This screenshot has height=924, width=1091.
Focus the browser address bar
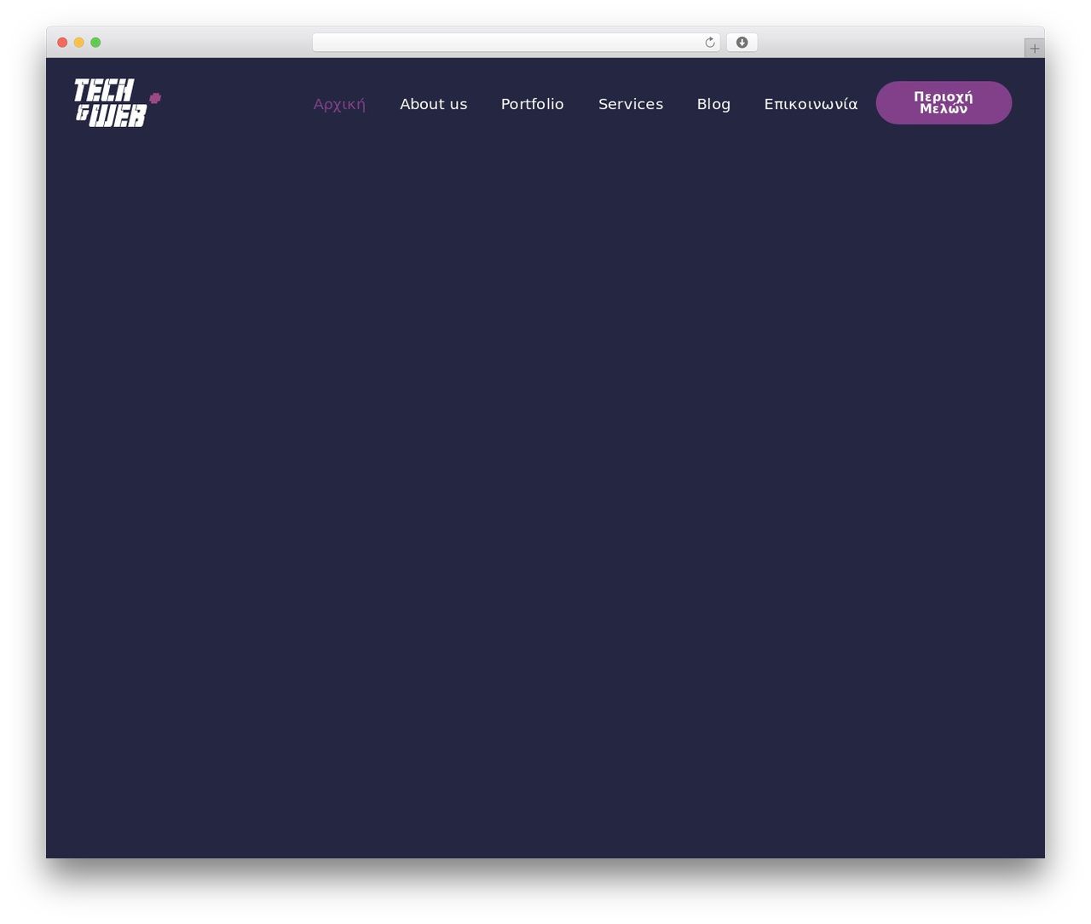point(516,43)
